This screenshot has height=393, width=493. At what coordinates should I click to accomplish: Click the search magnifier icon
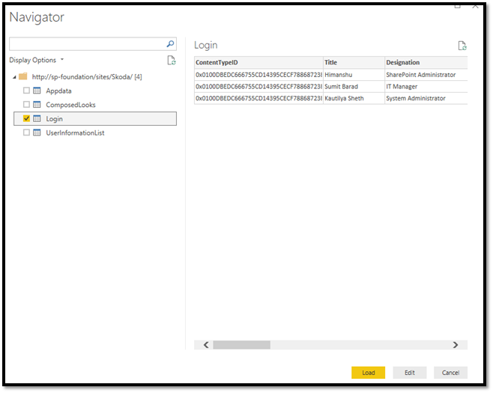tap(170, 45)
